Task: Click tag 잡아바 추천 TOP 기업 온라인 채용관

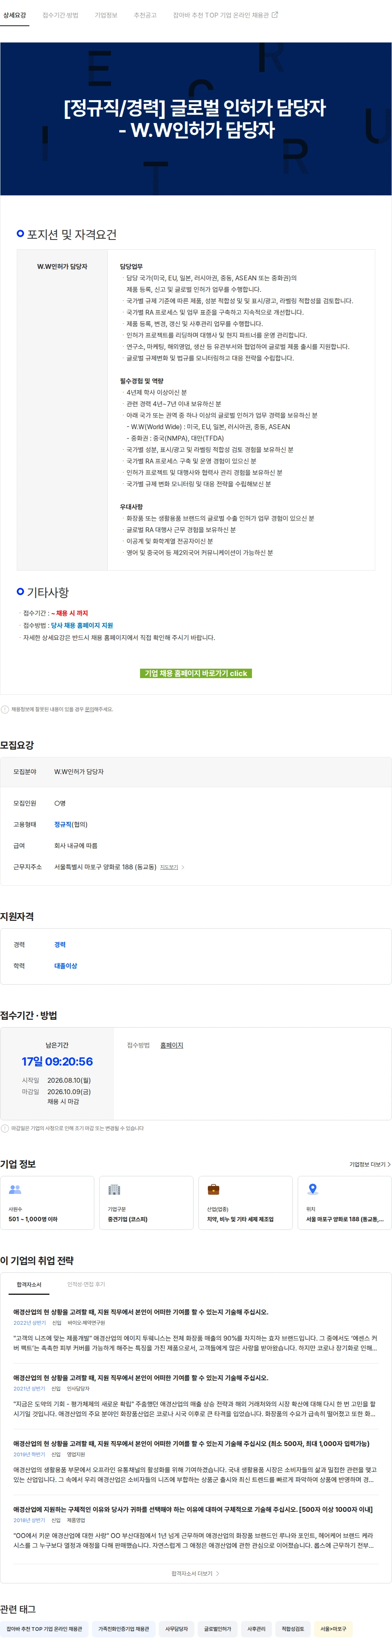Action: [45, 1629]
